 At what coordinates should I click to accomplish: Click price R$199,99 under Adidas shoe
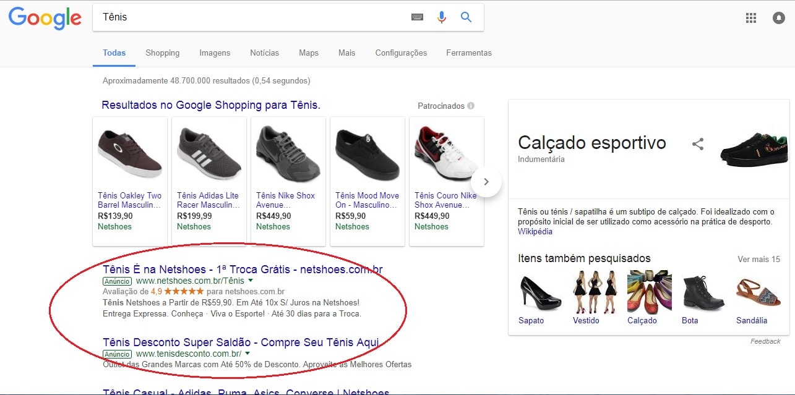click(x=194, y=216)
